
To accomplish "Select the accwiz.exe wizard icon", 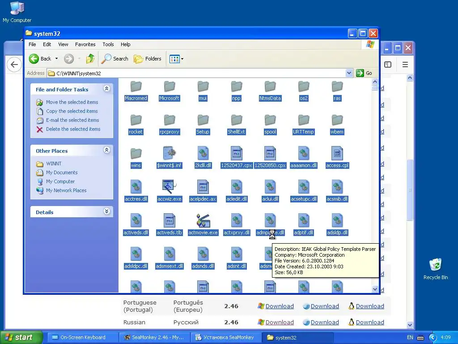I will (170, 187).
